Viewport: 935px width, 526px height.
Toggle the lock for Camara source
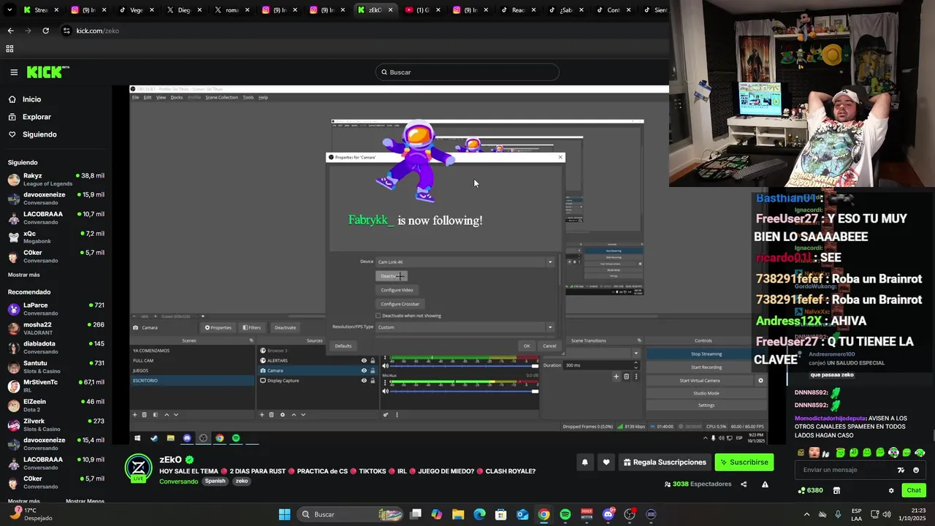tap(373, 370)
